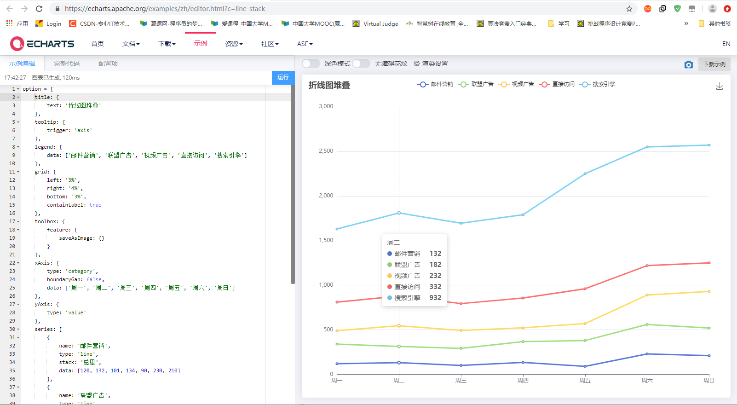Open the 文档 dropdown menu
The image size is (737, 405).
(x=131, y=44)
